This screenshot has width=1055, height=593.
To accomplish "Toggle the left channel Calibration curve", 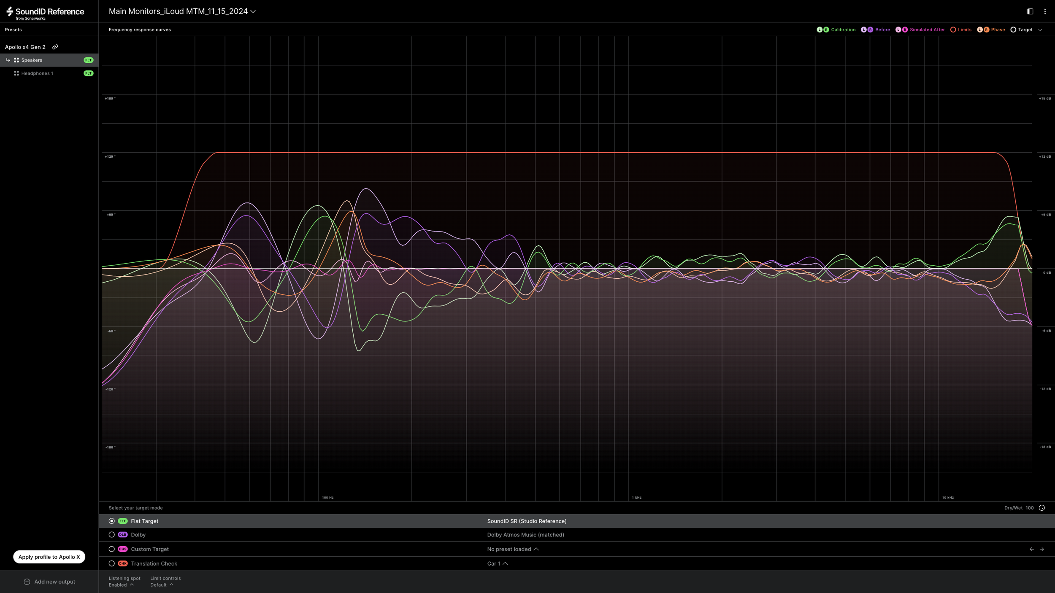I will (x=820, y=30).
